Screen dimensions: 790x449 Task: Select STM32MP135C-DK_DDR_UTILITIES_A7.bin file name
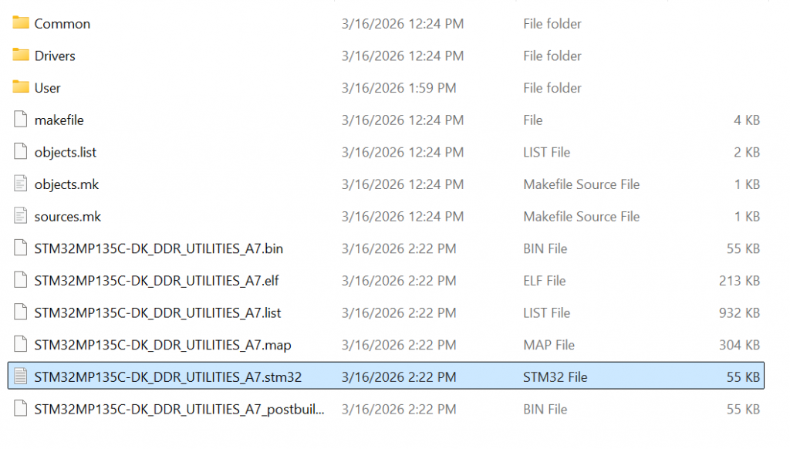[x=153, y=248]
